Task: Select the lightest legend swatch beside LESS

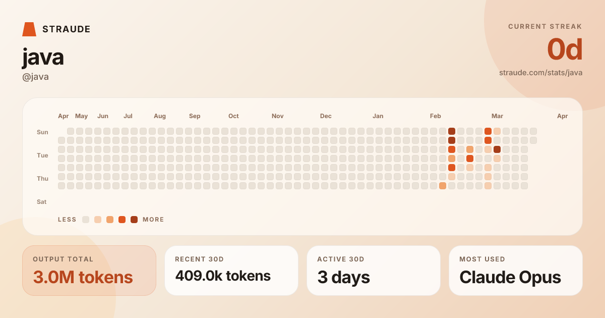Action: [x=86, y=220]
